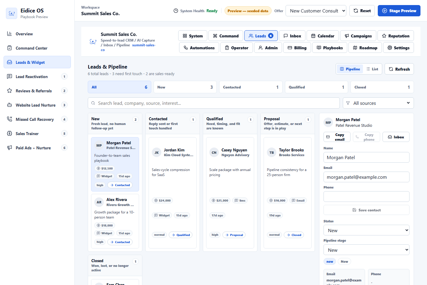The width and height of the screenshot is (427, 285).
Task: Follow the summit-sales-co link
Action: tap(144, 45)
